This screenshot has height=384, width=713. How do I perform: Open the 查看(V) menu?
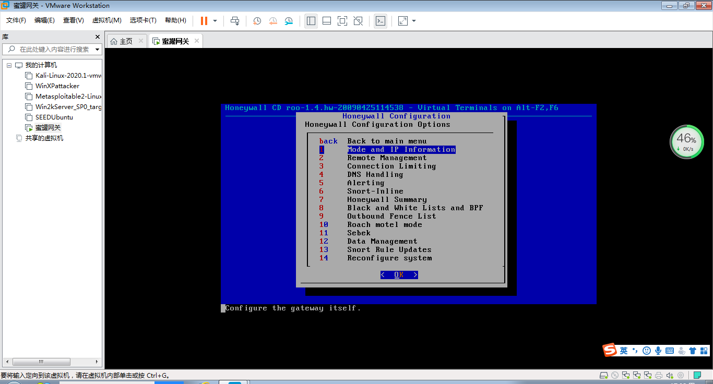point(74,20)
